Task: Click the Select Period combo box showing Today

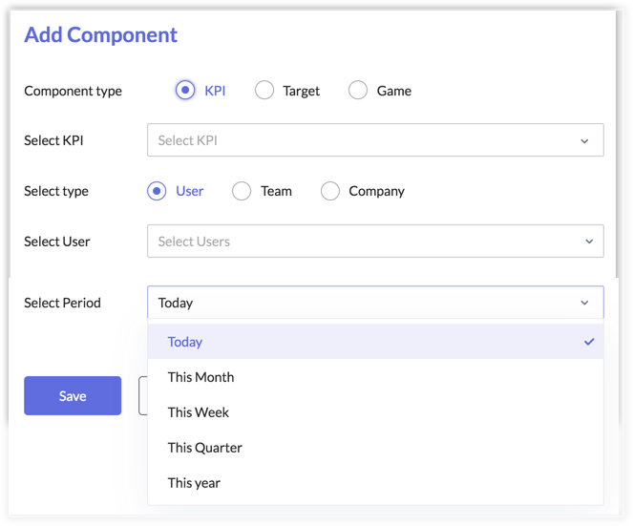Action: pyautogui.click(x=363, y=303)
